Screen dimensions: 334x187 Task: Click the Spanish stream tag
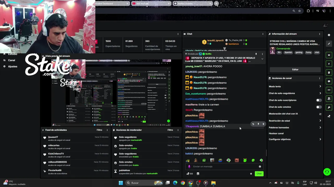pyautogui.click(x=288, y=52)
